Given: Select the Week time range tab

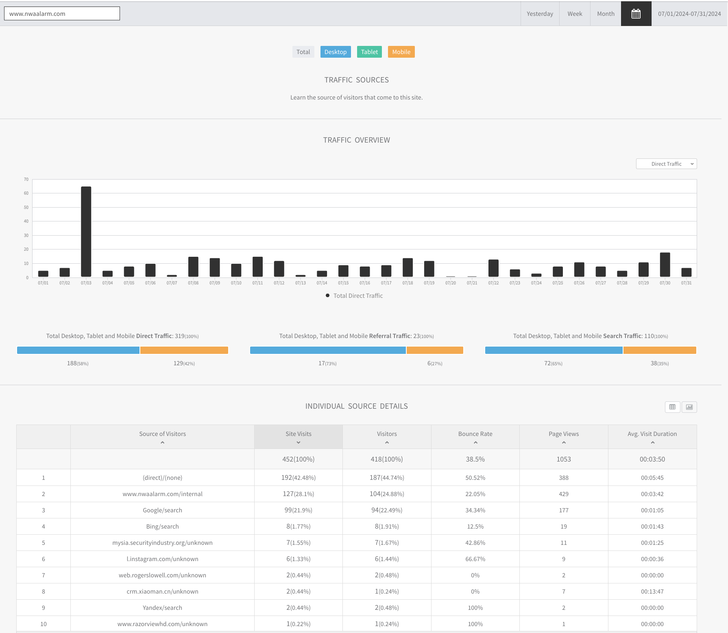Looking at the screenshot, I should [x=575, y=14].
